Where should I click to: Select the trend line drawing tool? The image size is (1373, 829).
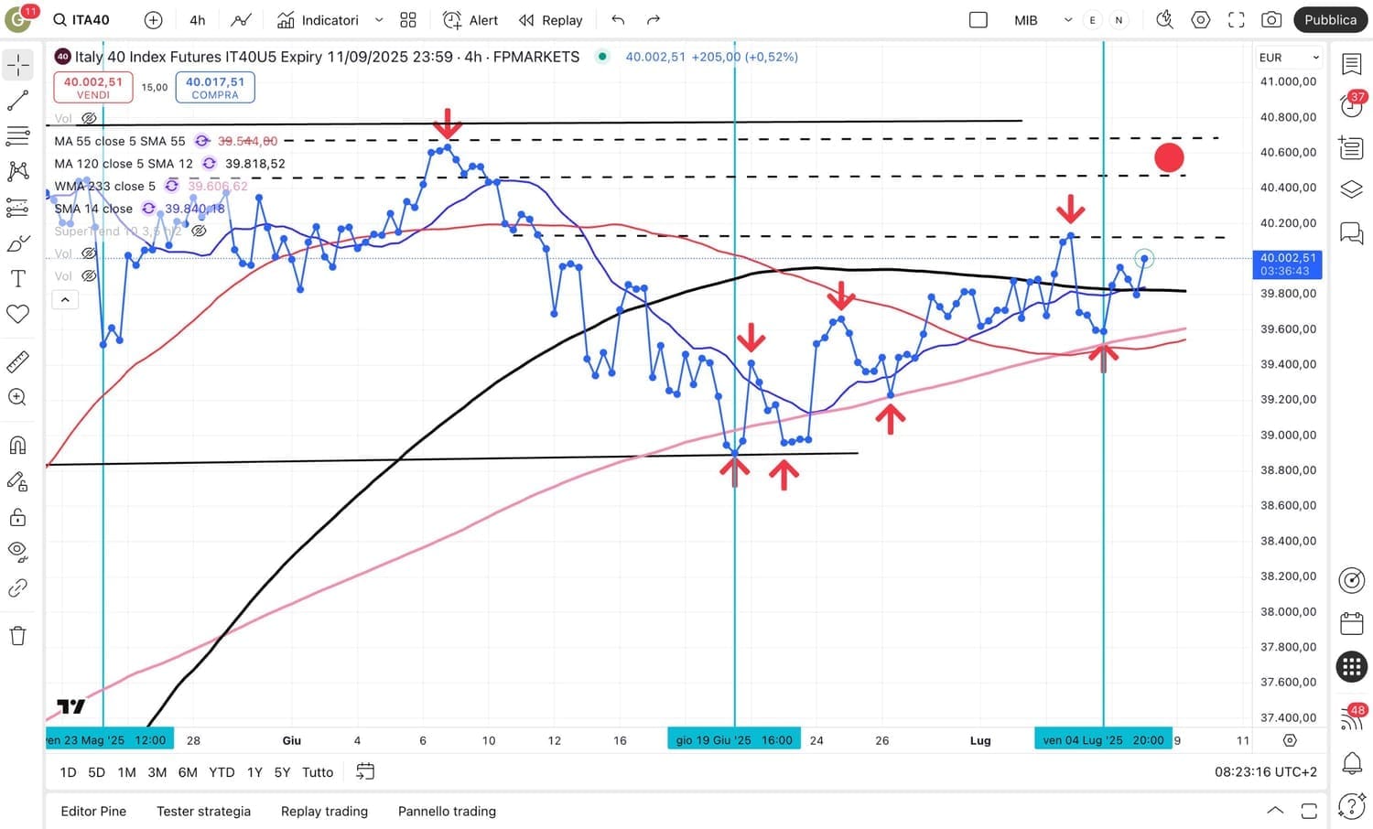18,101
